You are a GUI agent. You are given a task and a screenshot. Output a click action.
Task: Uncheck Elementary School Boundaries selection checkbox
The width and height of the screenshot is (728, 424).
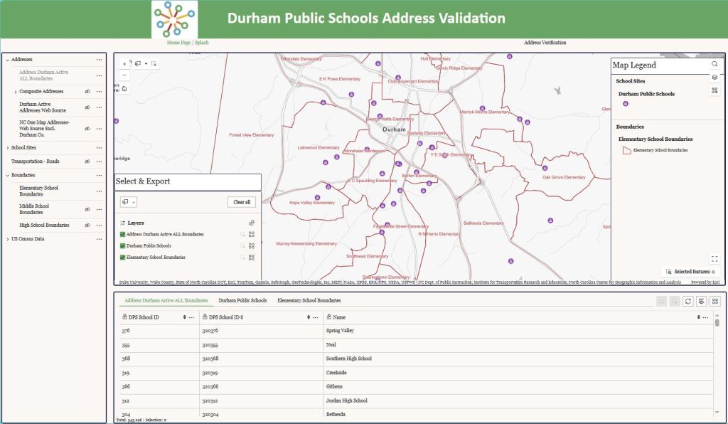click(123, 257)
